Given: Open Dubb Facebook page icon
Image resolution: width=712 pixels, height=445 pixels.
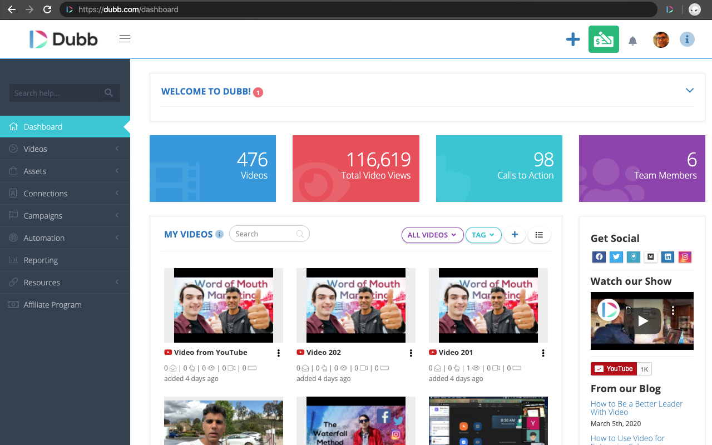Looking at the screenshot, I should tap(599, 256).
